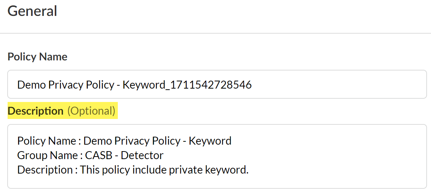Image resolution: width=431 pixels, height=192 pixels.
Task: Click 'Demo Privacy Policy - Keyword' in description box
Action: 157,141
